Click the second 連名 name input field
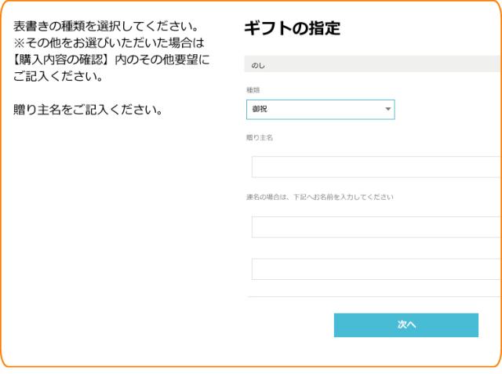Image resolution: width=502 pixels, height=374 pixels. pyautogui.click(x=376, y=269)
